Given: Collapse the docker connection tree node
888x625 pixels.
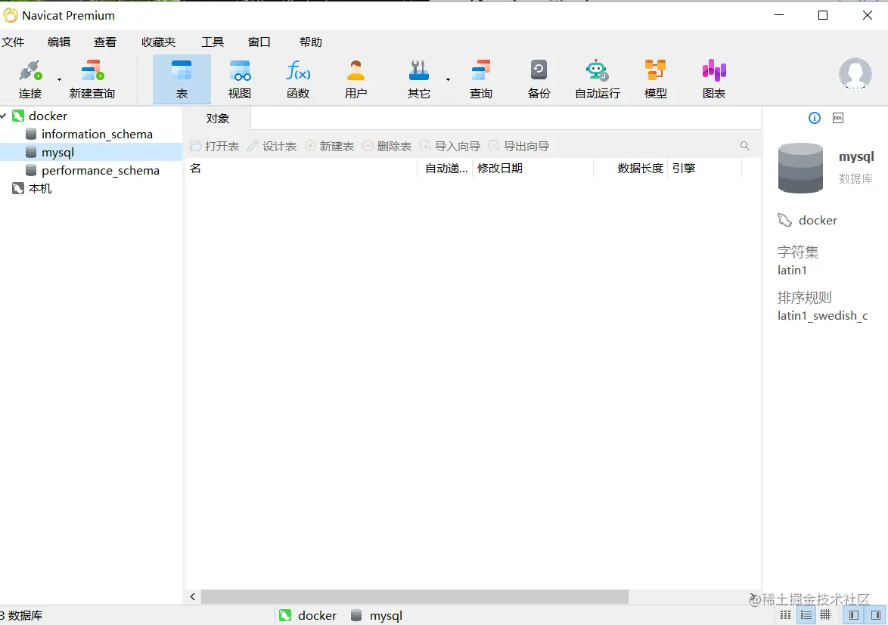Looking at the screenshot, I should pyautogui.click(x=3, y=116).
